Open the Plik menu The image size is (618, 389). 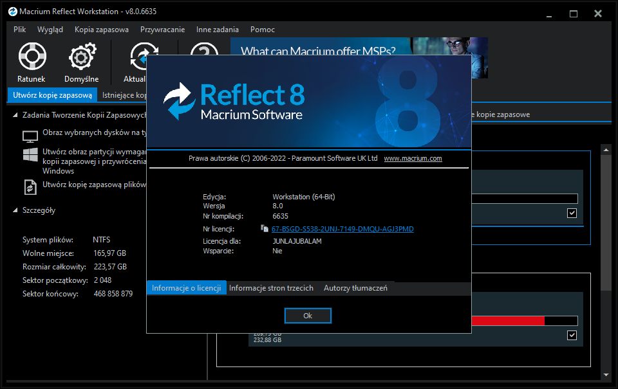pos(20,30)
